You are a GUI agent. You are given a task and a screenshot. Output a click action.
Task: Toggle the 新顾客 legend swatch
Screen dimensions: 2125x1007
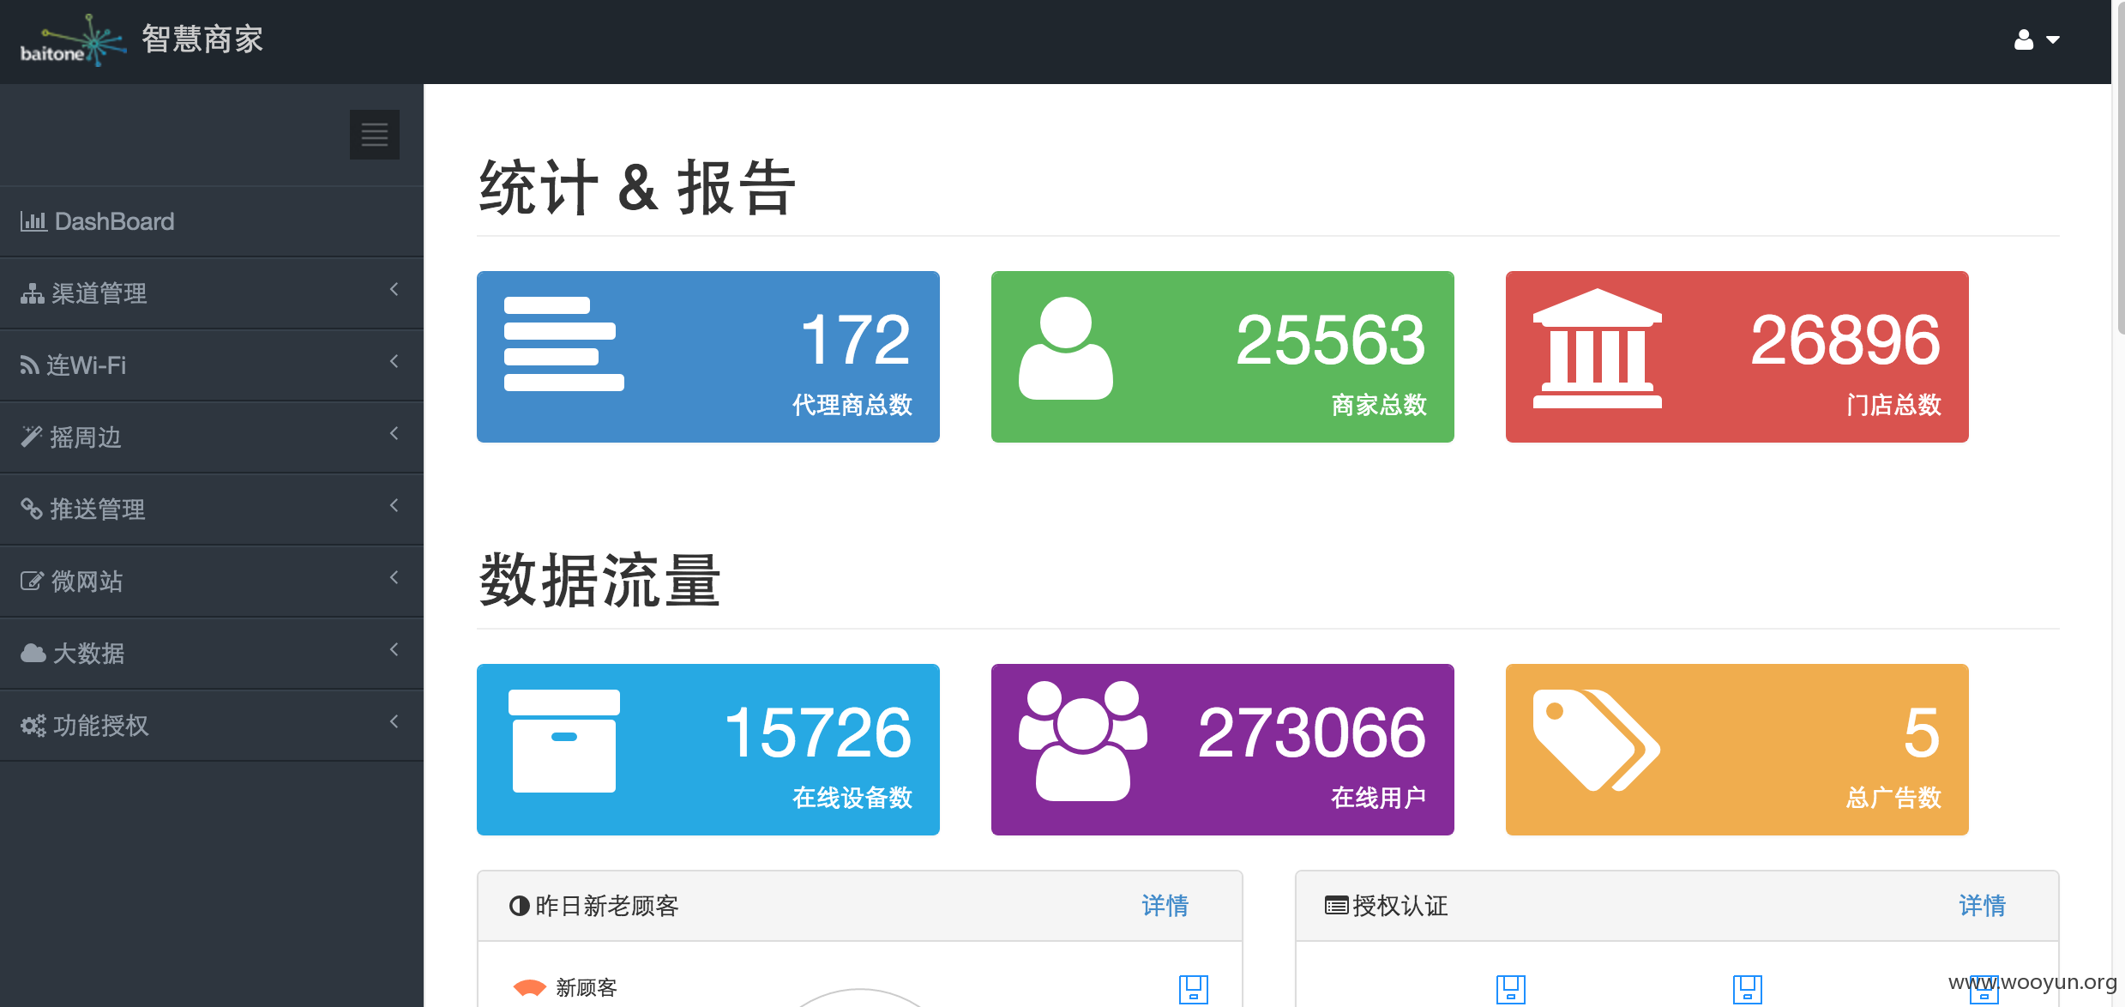(529, 988)
